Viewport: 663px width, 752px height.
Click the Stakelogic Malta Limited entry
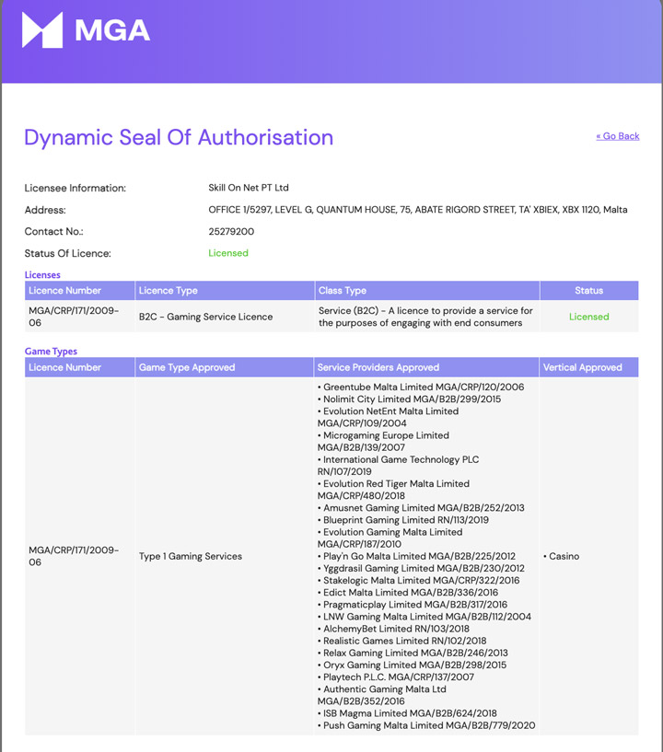418,580
